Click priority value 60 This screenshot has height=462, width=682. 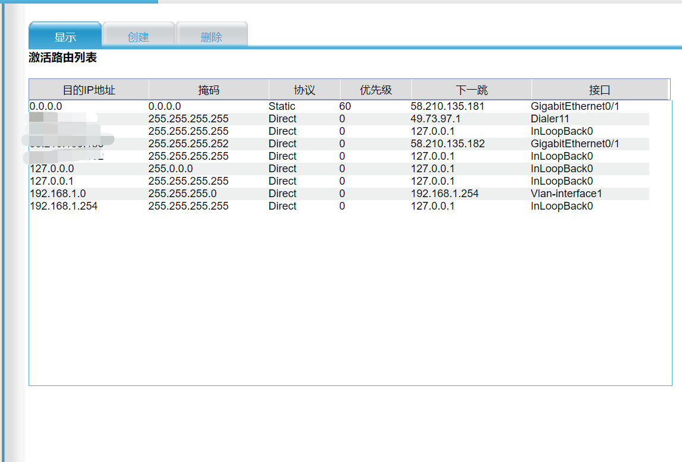(x=345, y=106)
